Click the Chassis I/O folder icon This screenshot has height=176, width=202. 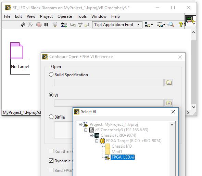click(108, 146)
